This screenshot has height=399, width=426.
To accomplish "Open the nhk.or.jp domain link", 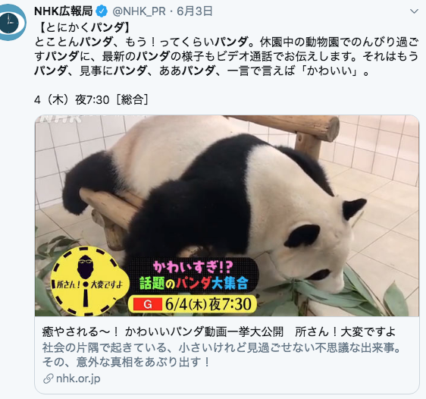I will coord(78,379).
